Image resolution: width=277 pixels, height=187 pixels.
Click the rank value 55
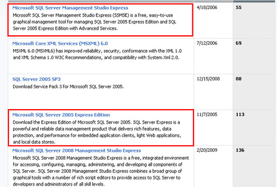click(x=239, y=8)
